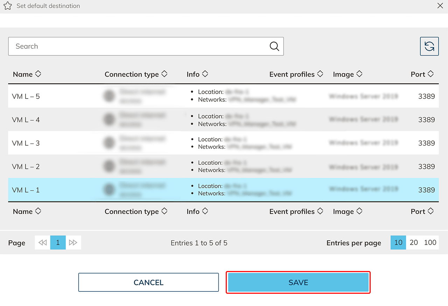Select the VM L – 3 row
Viewport: 448px width, 306px height.
(x=26, y=143)
